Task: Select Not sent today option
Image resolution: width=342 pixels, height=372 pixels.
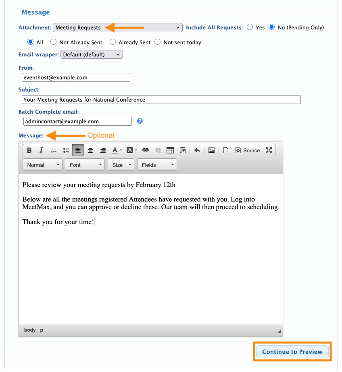Action: [158, 42]
